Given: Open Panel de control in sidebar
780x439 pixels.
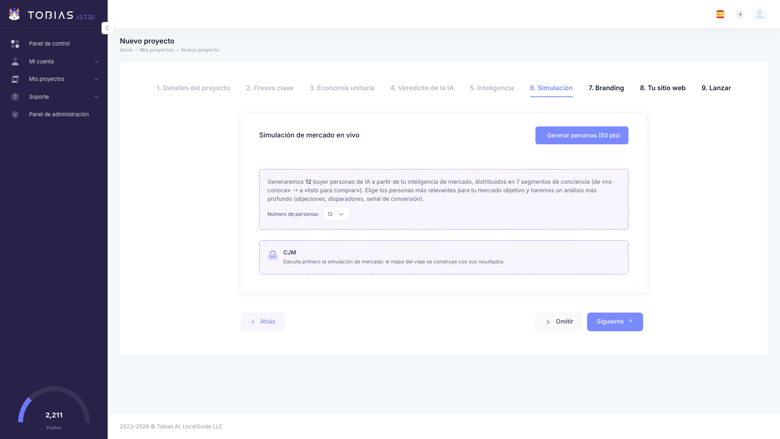Looking at the screenshot, I should point(54,43).
